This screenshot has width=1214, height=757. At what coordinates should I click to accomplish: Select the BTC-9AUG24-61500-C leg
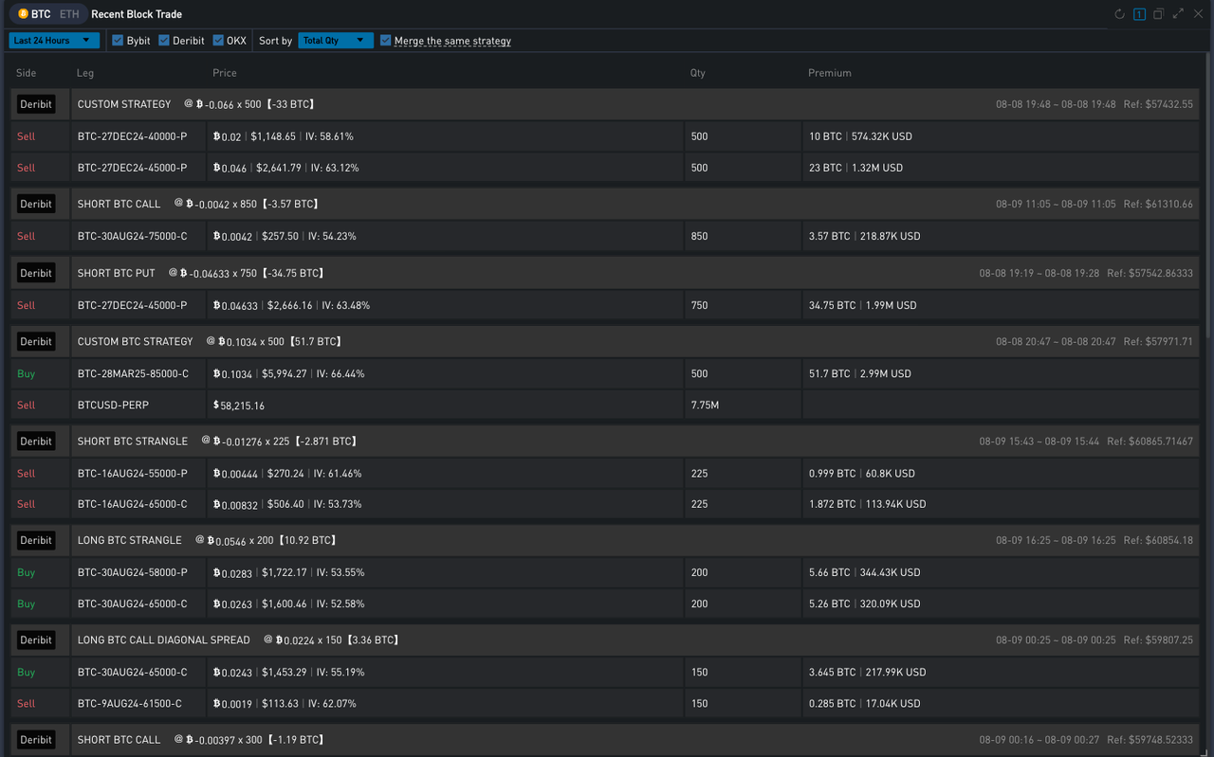coord(130,703)
